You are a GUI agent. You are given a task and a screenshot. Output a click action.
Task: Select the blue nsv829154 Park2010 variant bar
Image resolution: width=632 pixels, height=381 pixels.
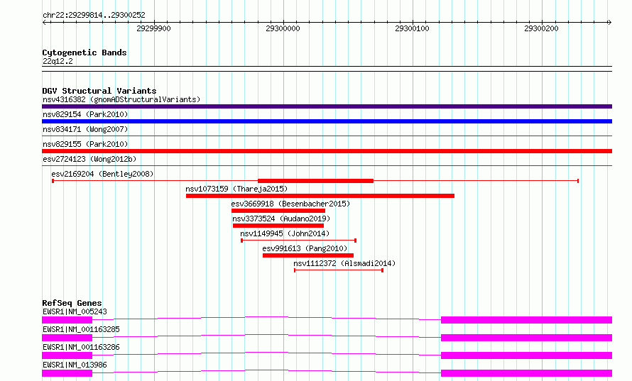327,121
